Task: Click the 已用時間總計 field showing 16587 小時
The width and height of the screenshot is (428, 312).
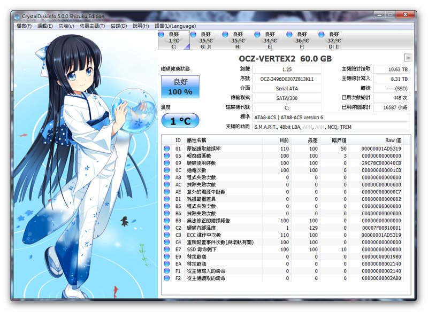Action: (391, 107)
